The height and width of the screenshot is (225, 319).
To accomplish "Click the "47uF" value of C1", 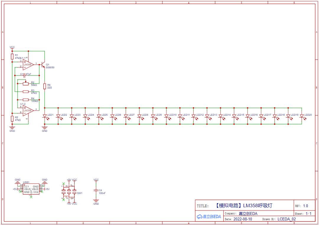I will (x=28, y=74).
